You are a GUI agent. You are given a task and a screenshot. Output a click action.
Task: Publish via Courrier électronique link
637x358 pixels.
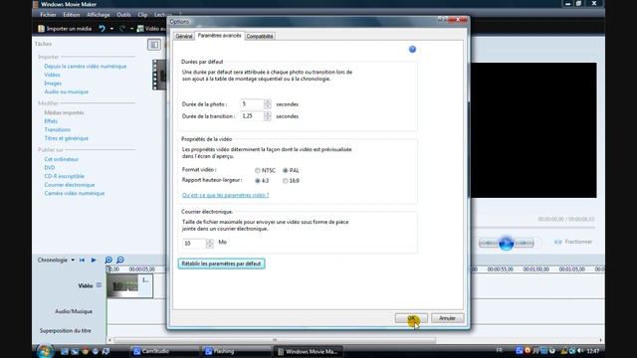point(70,185)
